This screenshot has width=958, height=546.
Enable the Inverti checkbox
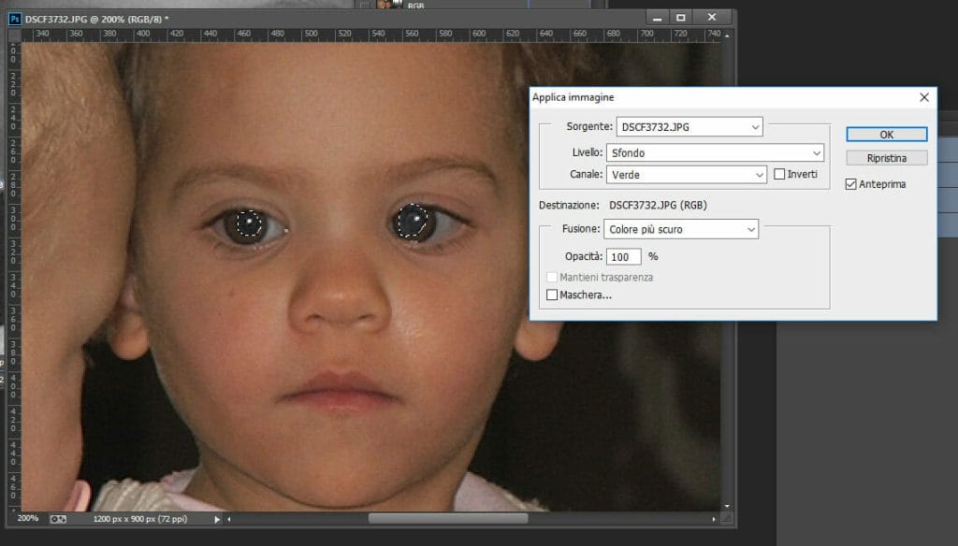[779, 174]
